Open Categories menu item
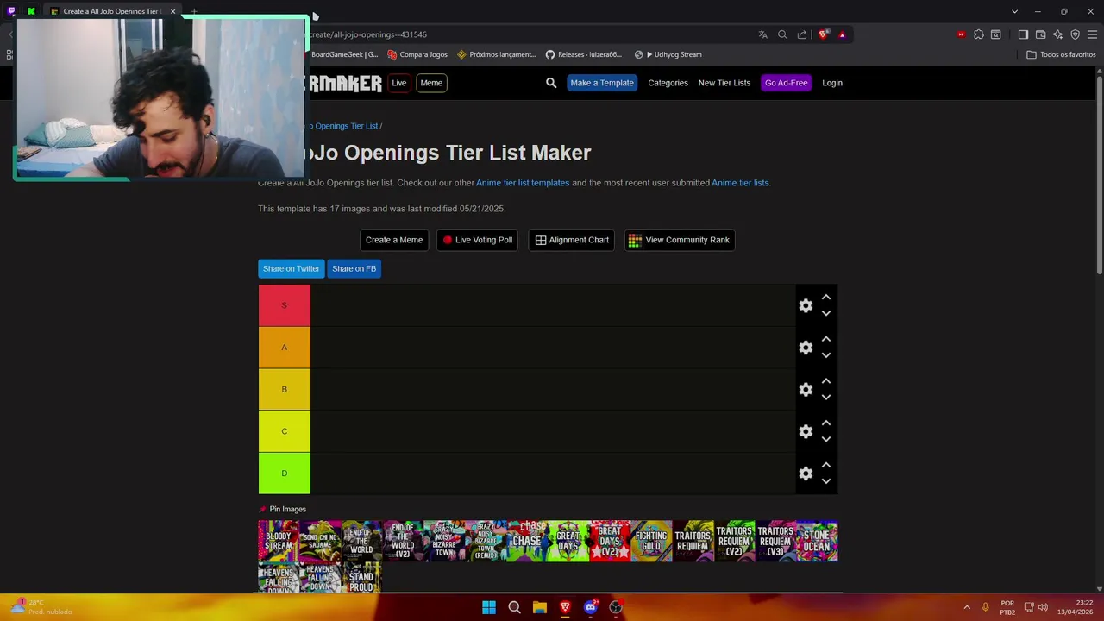The width and height of the screenshot is (1104, 621). click(x=668, y=83)
